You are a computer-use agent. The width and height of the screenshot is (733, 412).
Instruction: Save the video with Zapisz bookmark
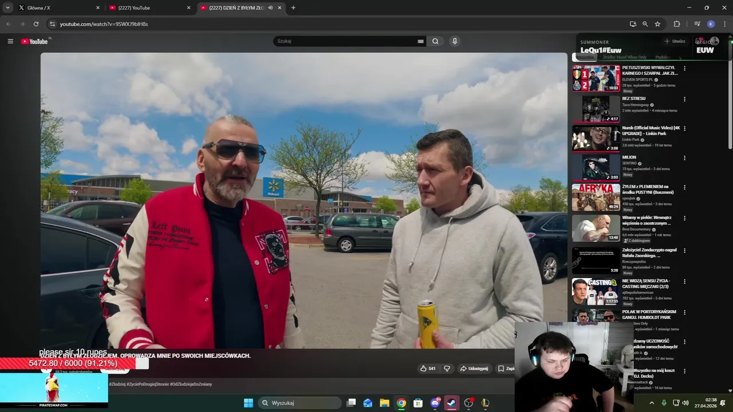tap(506, 369)
